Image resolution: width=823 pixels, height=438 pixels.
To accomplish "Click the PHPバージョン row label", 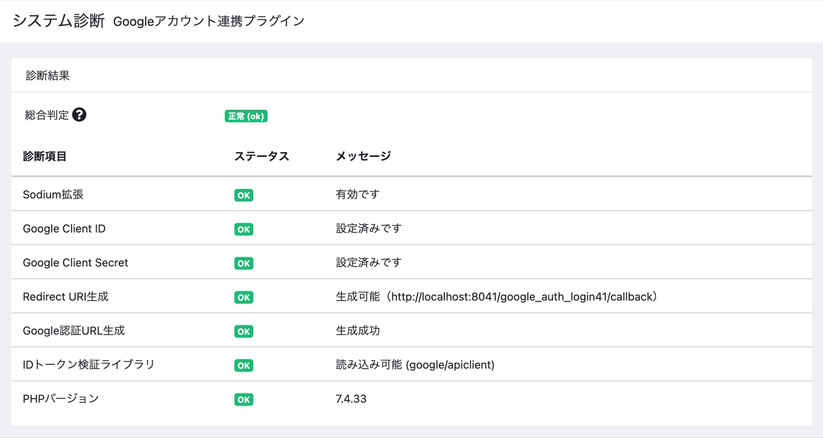I will click(61, 399).
